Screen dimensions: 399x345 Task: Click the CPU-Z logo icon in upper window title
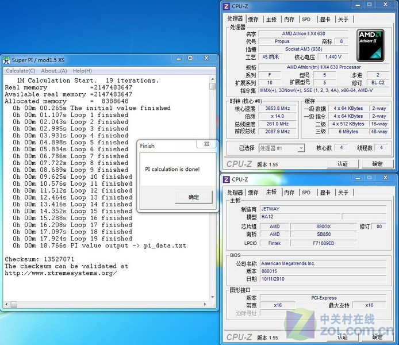pyautogui.click(x=226, y=6)
